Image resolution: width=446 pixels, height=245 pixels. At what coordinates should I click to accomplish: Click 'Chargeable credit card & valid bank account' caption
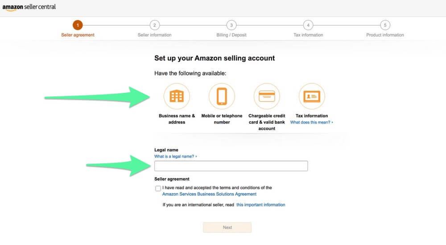pyautogui.click(x=267, y=122)
